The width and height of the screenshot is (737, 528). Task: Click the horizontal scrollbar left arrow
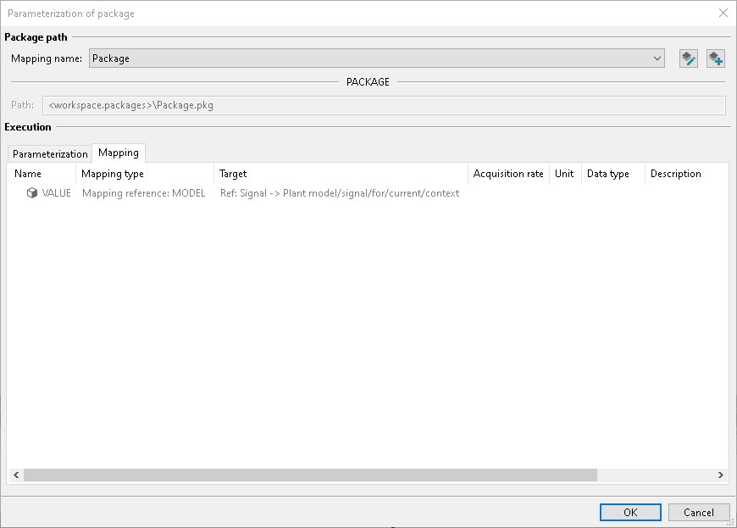coord(16,475)
